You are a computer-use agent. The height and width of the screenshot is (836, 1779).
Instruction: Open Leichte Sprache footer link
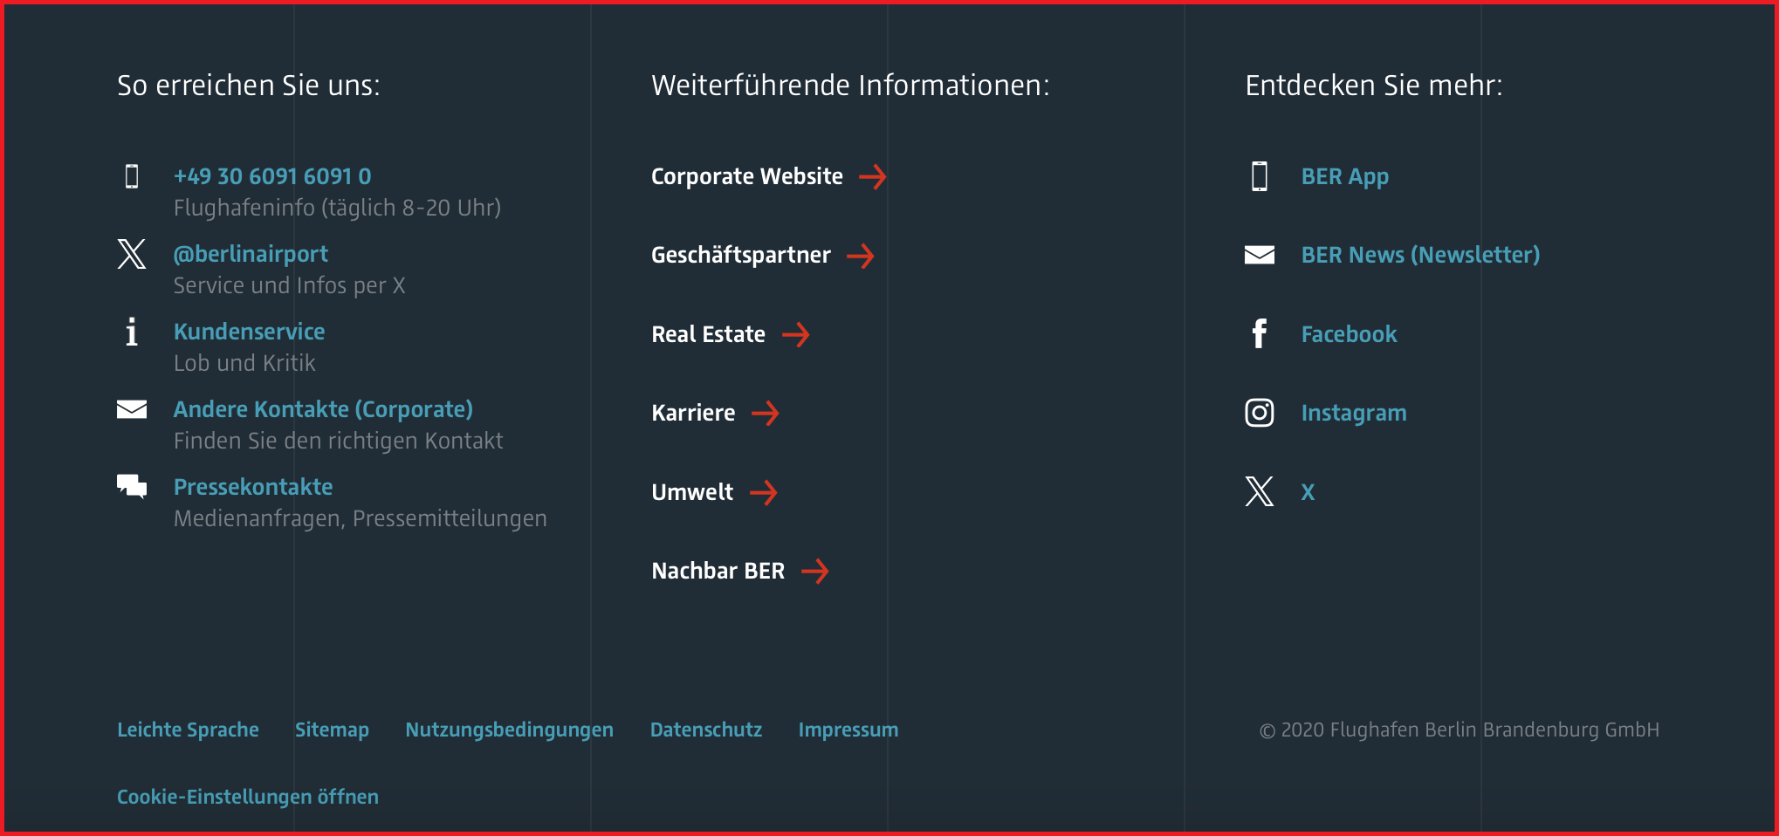(188, 730)
